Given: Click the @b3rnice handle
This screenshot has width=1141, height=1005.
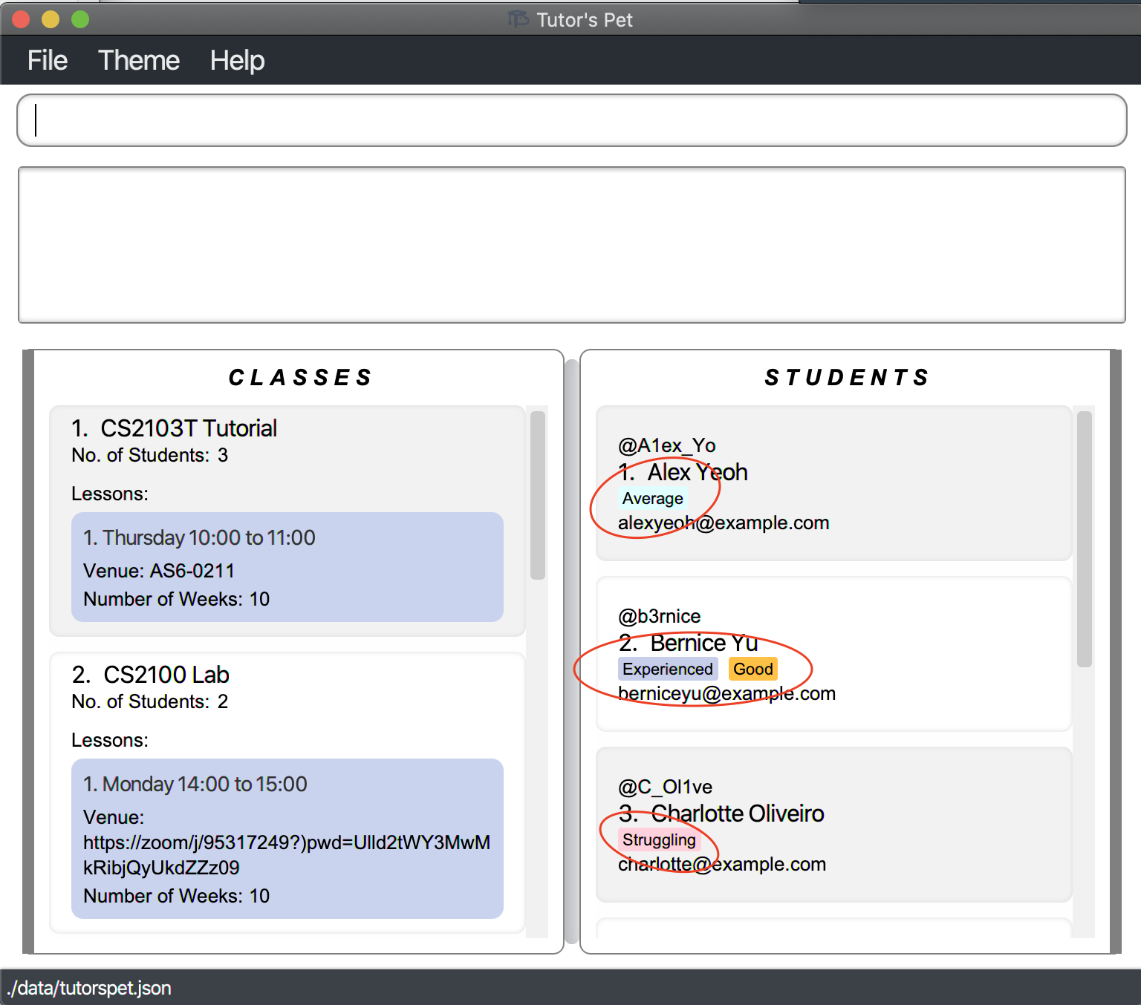Looking at the screenshot, I should click(660, 616).
